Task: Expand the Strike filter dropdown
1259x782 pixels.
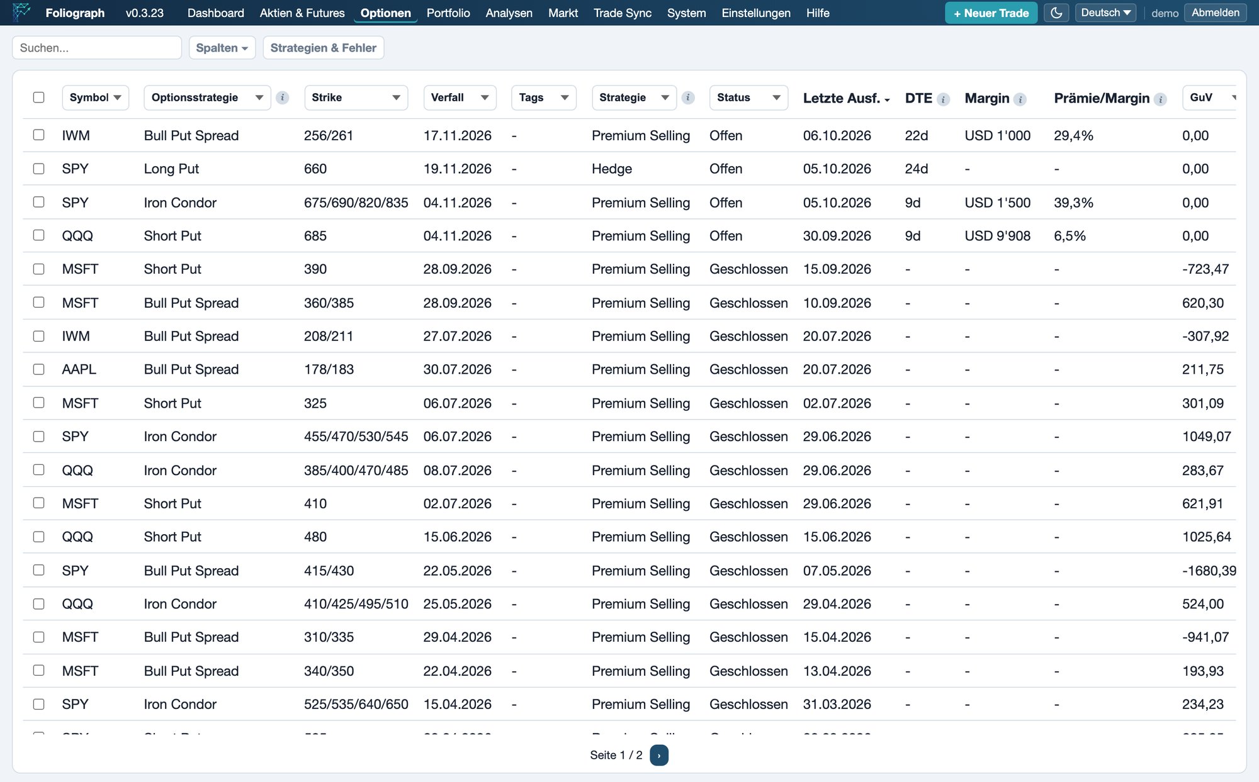Action: click(x=356, y=98)
